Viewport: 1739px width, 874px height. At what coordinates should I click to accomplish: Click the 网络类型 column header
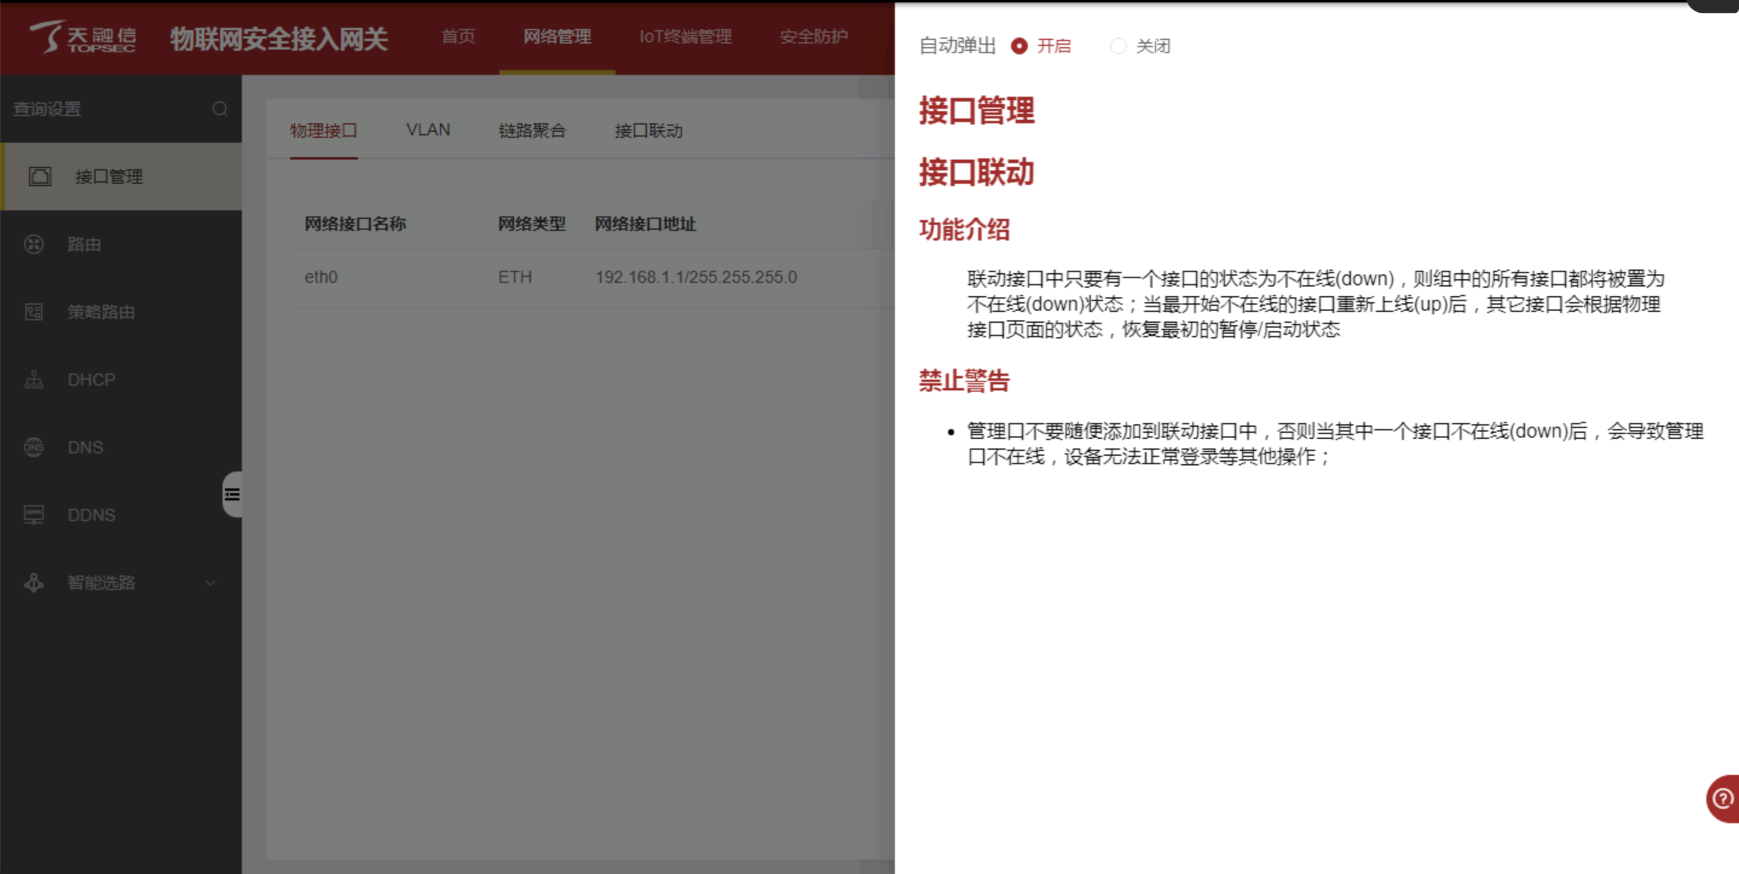[532, 224]
